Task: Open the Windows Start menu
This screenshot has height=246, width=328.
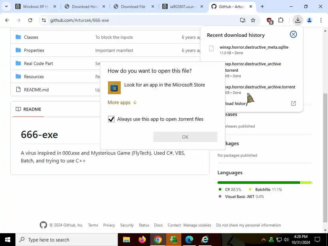Action: pos(8,240)
